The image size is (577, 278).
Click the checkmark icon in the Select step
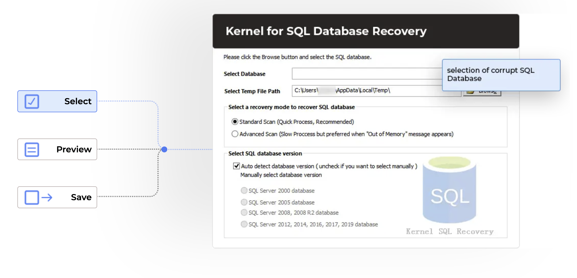coord(32,101)
